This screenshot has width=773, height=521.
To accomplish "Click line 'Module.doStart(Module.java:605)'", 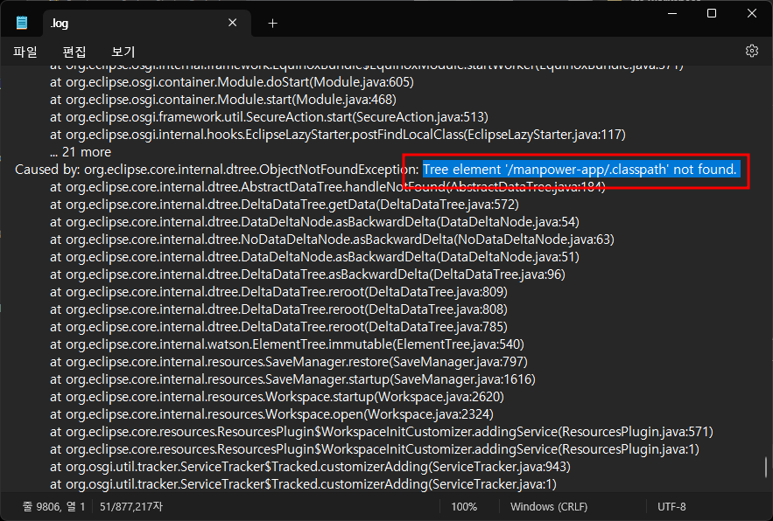I will click(x=232, y=82).
